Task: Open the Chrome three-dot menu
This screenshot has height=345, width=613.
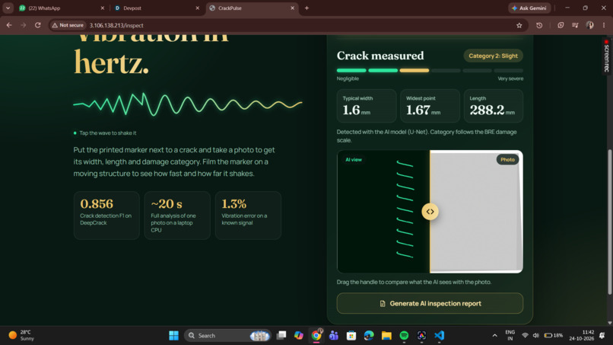Action: click(604, 25)
